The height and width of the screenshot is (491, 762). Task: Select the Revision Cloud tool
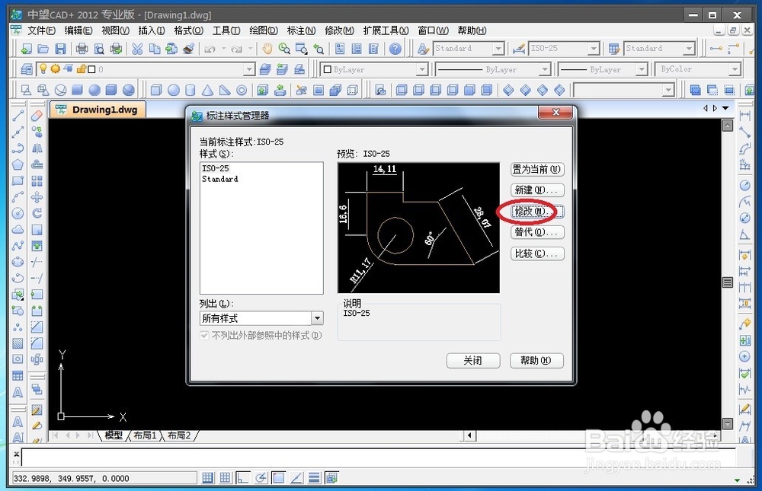click(18, 230)
